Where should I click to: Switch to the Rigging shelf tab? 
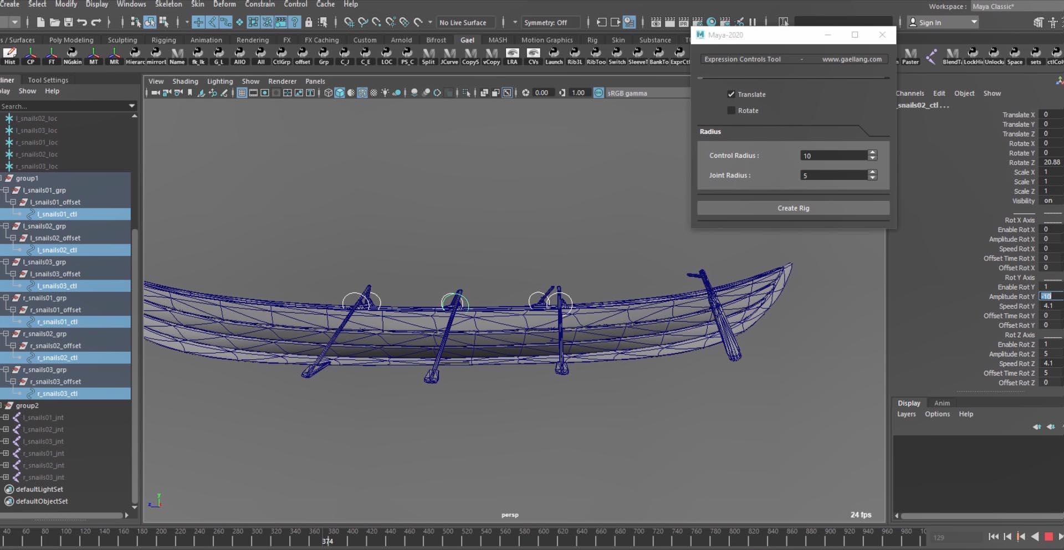[163, 40]
